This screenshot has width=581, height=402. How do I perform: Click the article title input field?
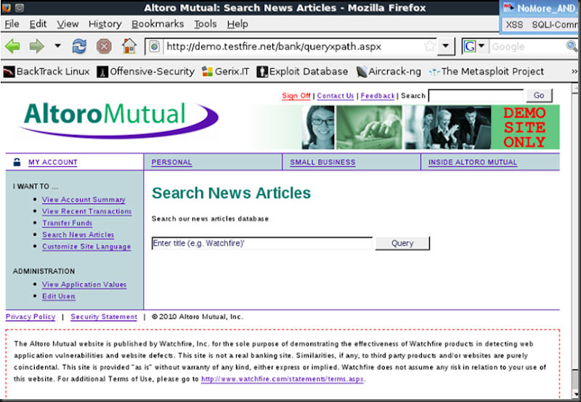click(x=262, y=243)
